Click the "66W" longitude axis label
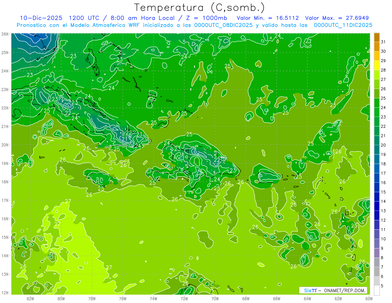 (x=276, y=298)
